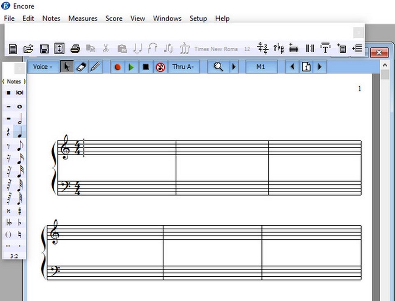
Task: Select the text tool T icon
Action: 325,48
